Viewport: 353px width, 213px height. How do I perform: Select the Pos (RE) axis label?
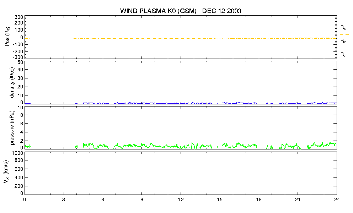7,37
